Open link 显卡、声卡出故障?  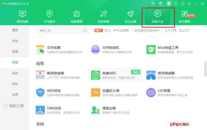(117, 31)
